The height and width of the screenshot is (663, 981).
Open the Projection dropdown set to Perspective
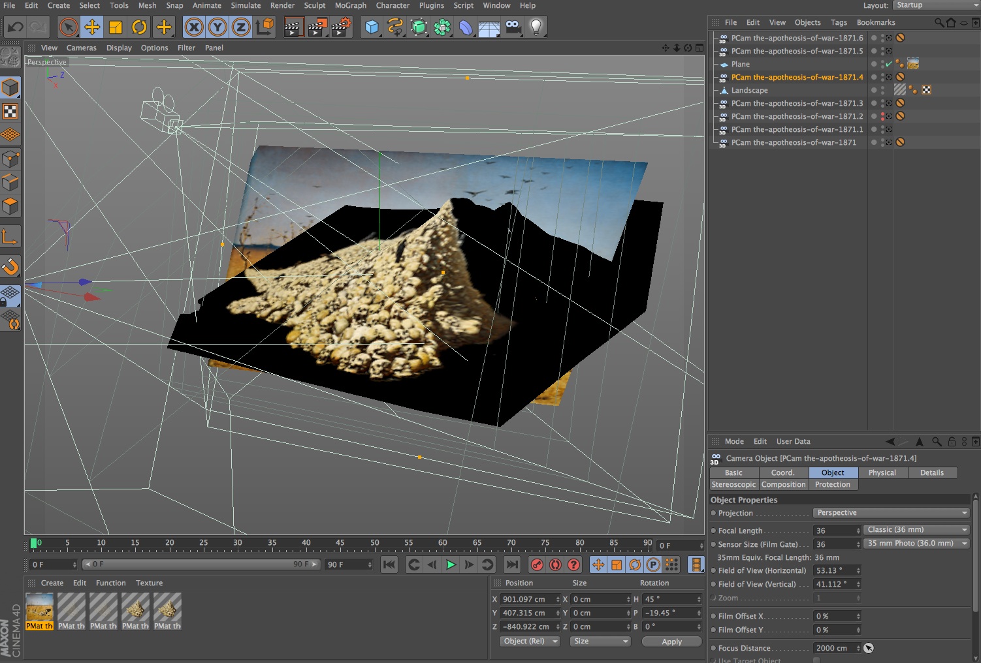(892, 513)
